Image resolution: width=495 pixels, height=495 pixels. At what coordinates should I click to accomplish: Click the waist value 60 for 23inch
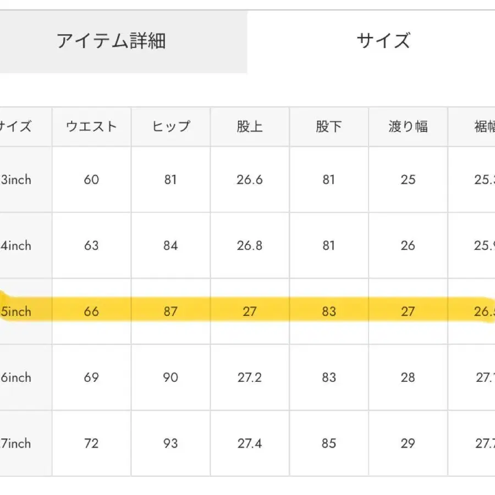[91, 180]
